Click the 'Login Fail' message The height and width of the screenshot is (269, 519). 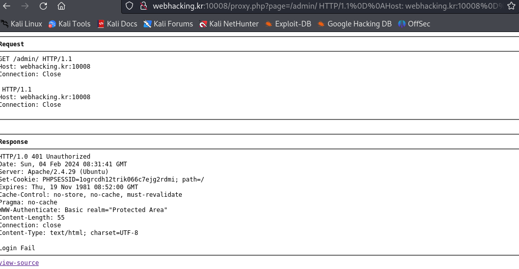pyautogui.click(x=17, y=248)
